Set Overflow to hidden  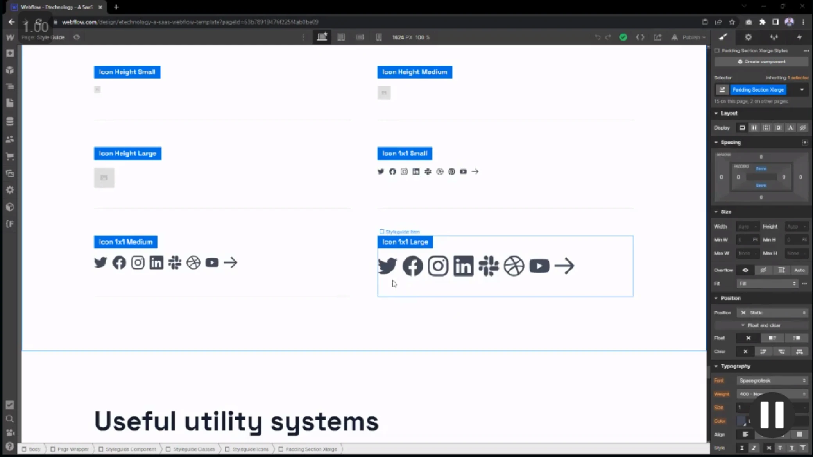[763, 270]
